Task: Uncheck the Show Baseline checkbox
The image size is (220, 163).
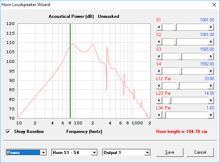Action: pos(8,132)
